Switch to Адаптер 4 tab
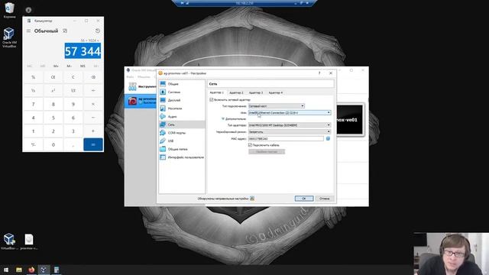The width and height of the screenshot is (489, 275). pos(275,92)
